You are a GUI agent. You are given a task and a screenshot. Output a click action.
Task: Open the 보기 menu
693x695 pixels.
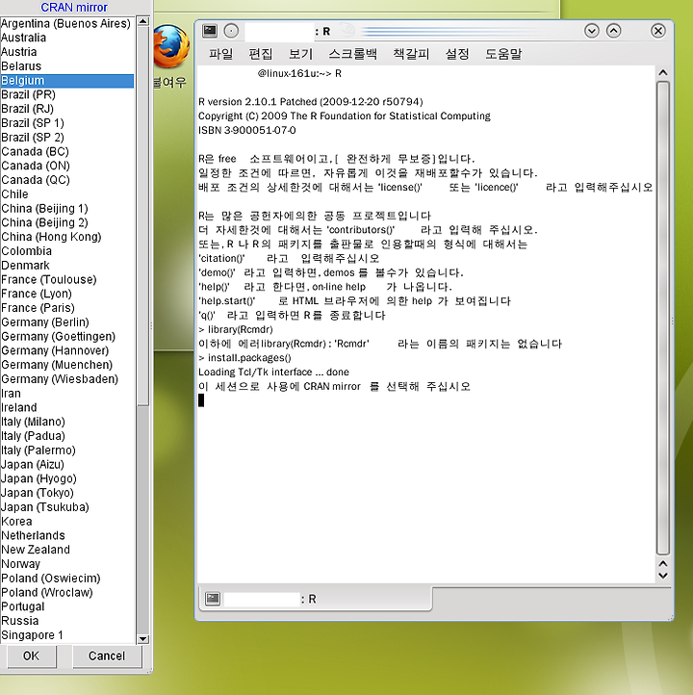[300, 54]
